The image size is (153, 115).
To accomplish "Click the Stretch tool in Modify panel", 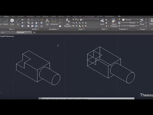I will (x=28, y=26).
